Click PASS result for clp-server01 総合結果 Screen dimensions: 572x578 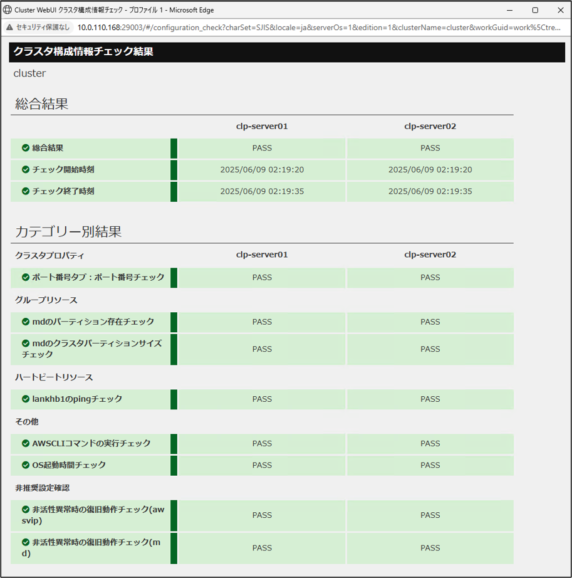262,149
